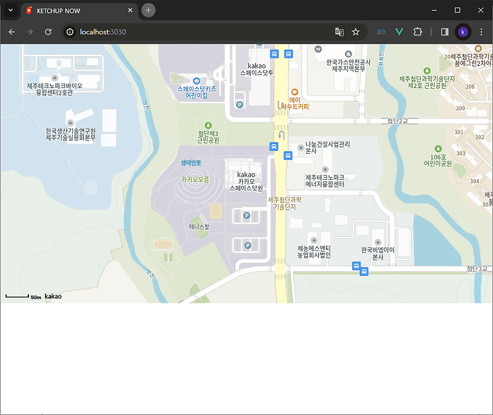Open the Vue DevTools extension icon
This screenshot has width=493, height=415.
click(399, 31)
